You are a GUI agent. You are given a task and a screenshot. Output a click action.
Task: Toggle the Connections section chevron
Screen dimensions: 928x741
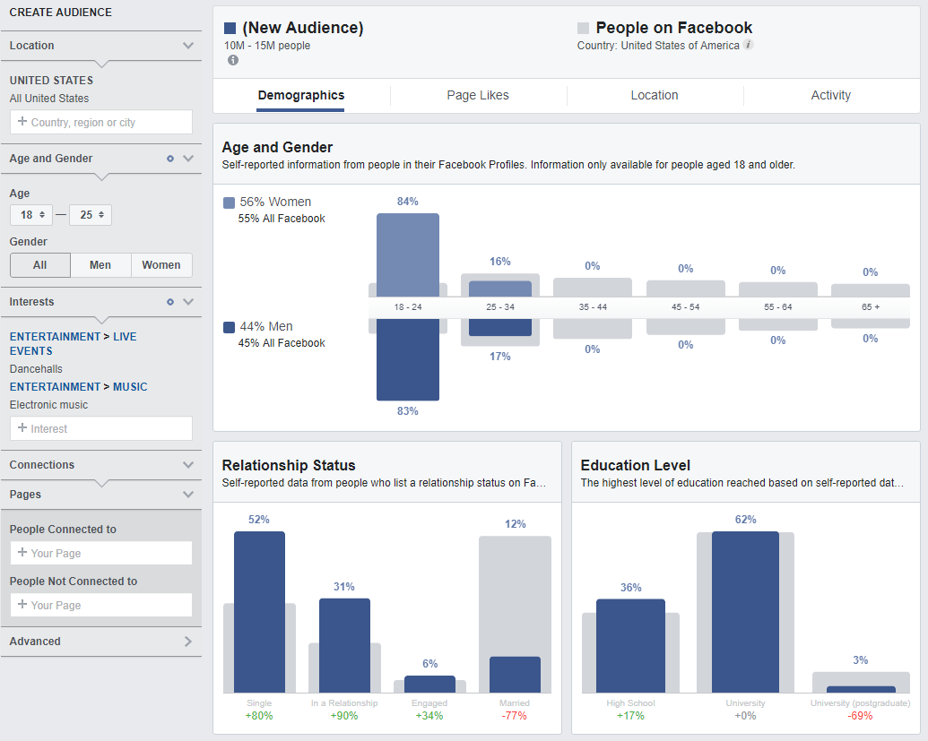tap(188, 465)
